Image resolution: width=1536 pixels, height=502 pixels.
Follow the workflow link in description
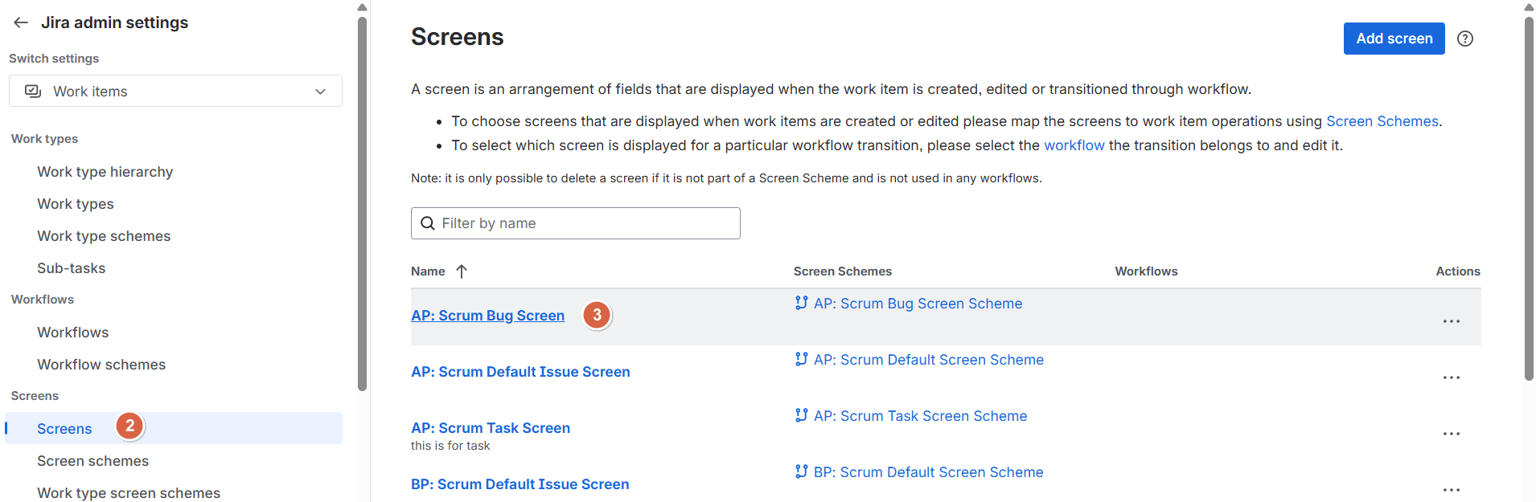tap(1074, 145)
